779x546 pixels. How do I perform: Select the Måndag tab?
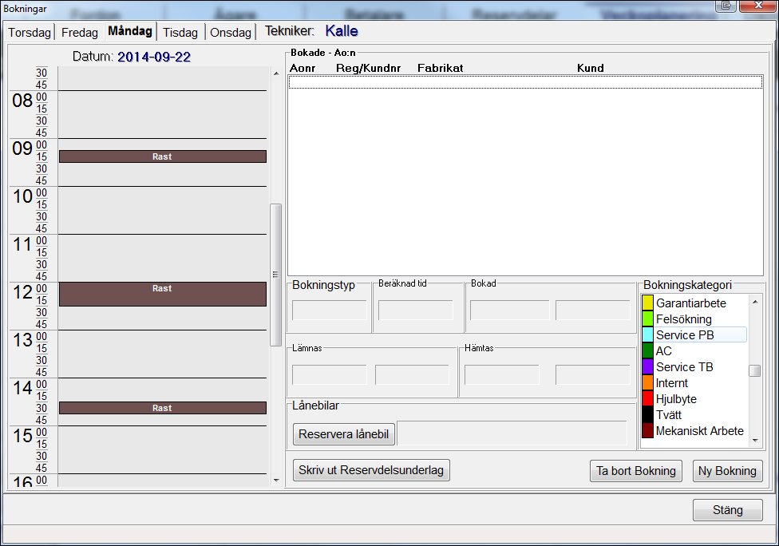pos(130,31)
